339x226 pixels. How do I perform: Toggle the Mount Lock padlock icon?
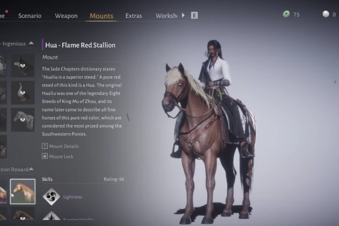[45, 156]
